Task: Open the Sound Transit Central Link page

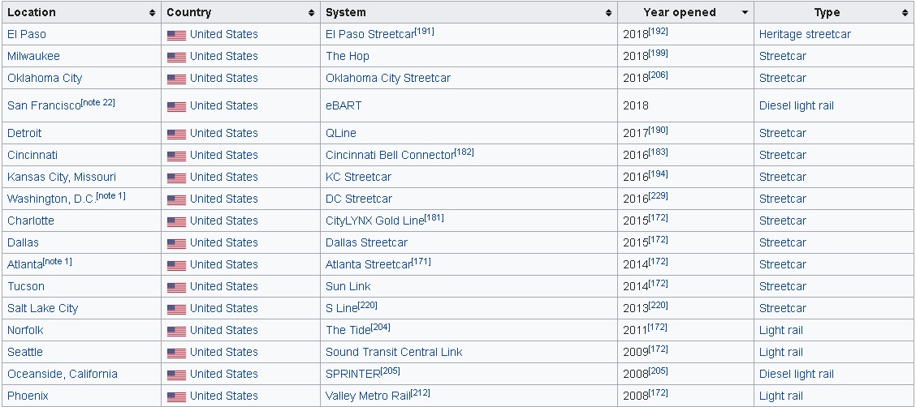Action: 394,352
